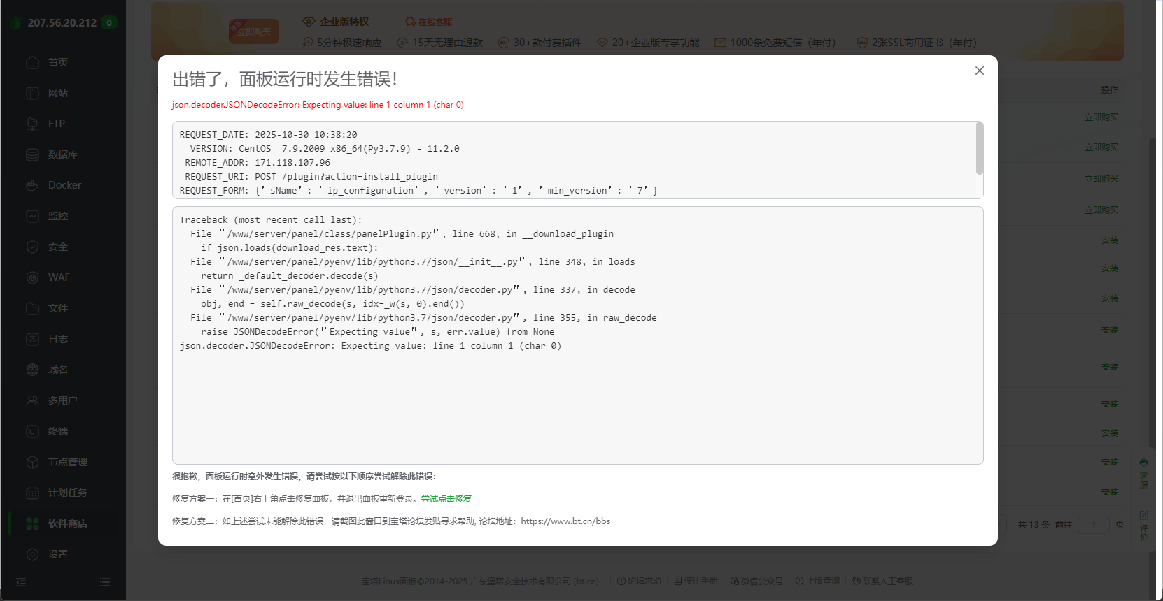Click the REQUEST_DATE line in the request box

tap(269, 135)
